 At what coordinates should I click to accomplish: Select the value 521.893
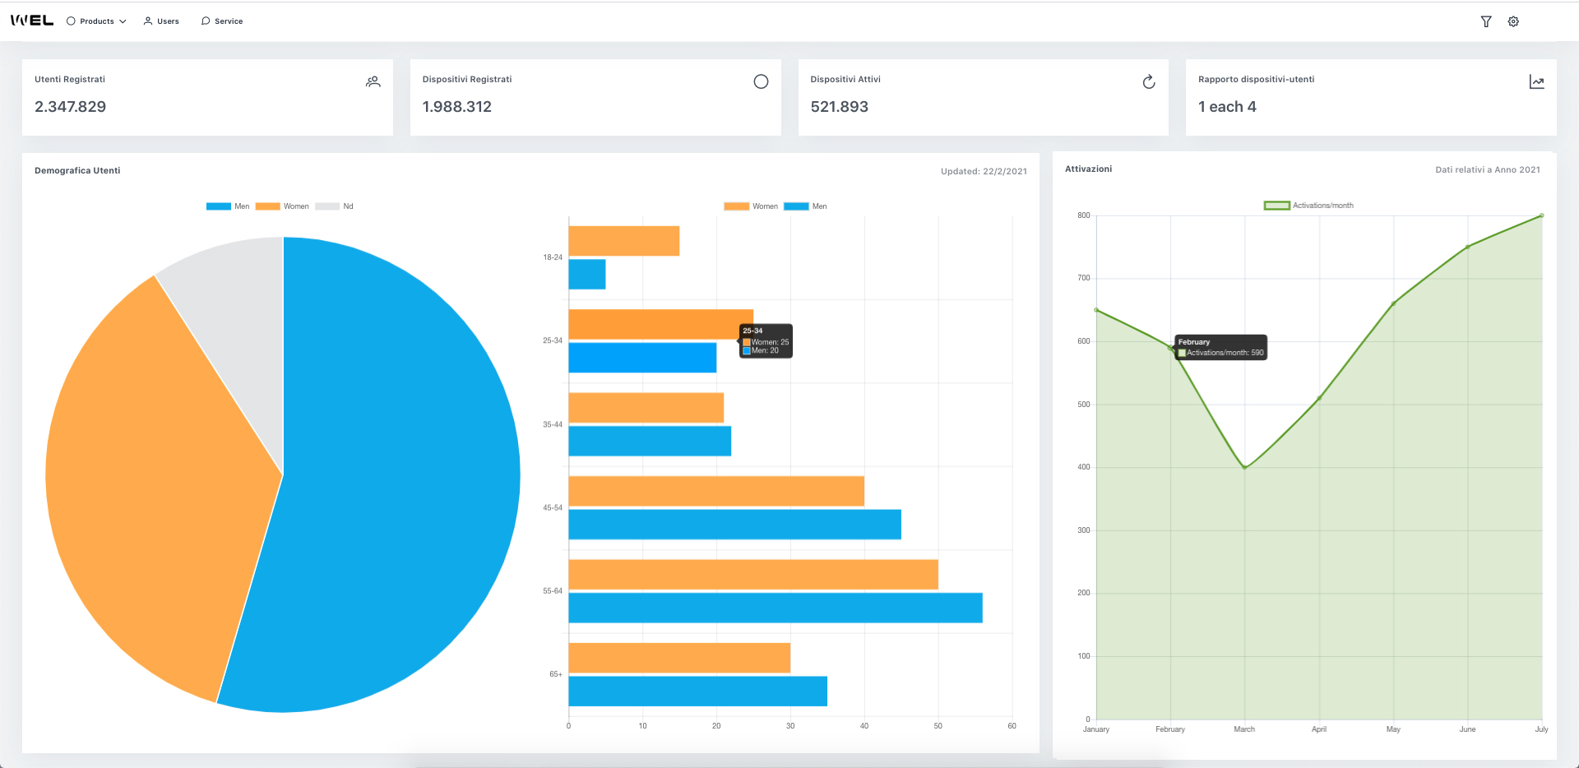click(840, 107)
